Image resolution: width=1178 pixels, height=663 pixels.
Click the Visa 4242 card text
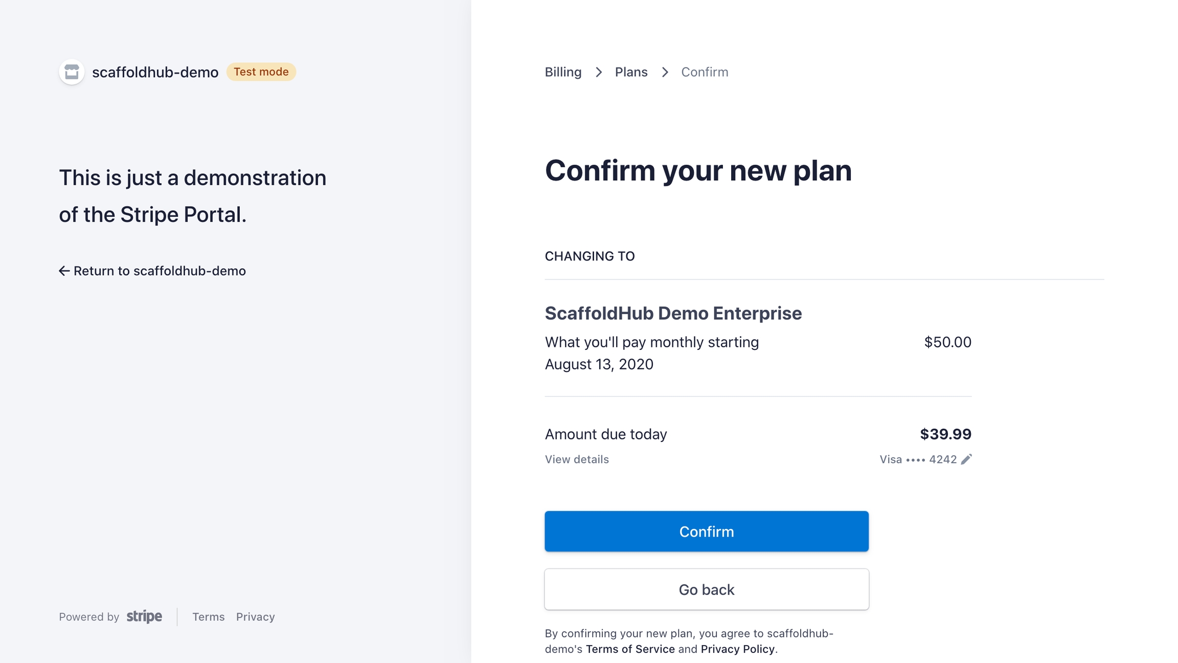tap(918, 459)
